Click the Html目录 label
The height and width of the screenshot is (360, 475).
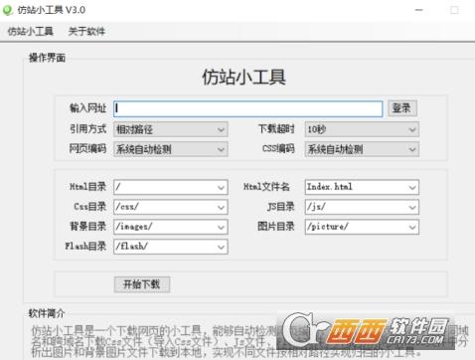(87, 187)
